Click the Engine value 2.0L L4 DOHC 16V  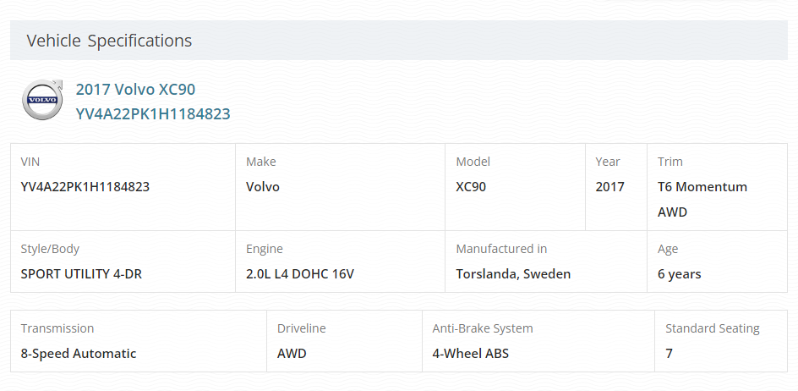pyautogui.click(x=300, y=273)
